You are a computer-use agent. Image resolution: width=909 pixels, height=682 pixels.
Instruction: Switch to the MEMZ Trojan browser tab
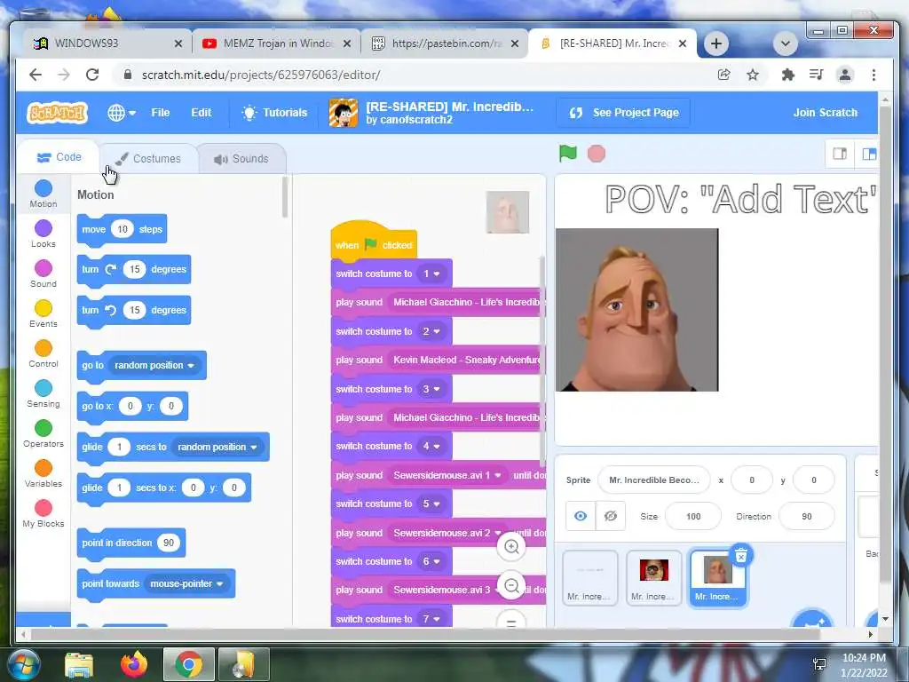pos(277,44)
